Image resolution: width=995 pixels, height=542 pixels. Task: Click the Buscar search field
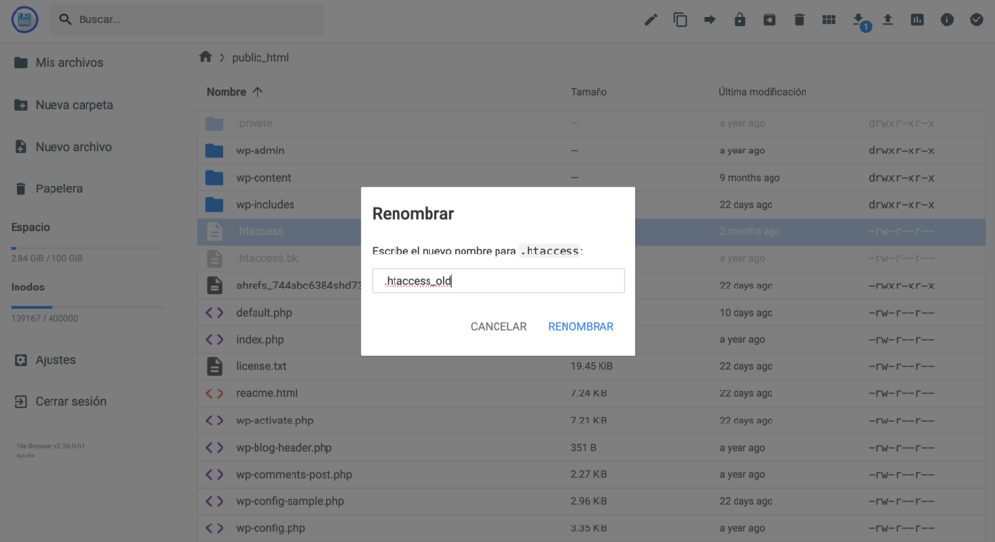coord(187,19)
